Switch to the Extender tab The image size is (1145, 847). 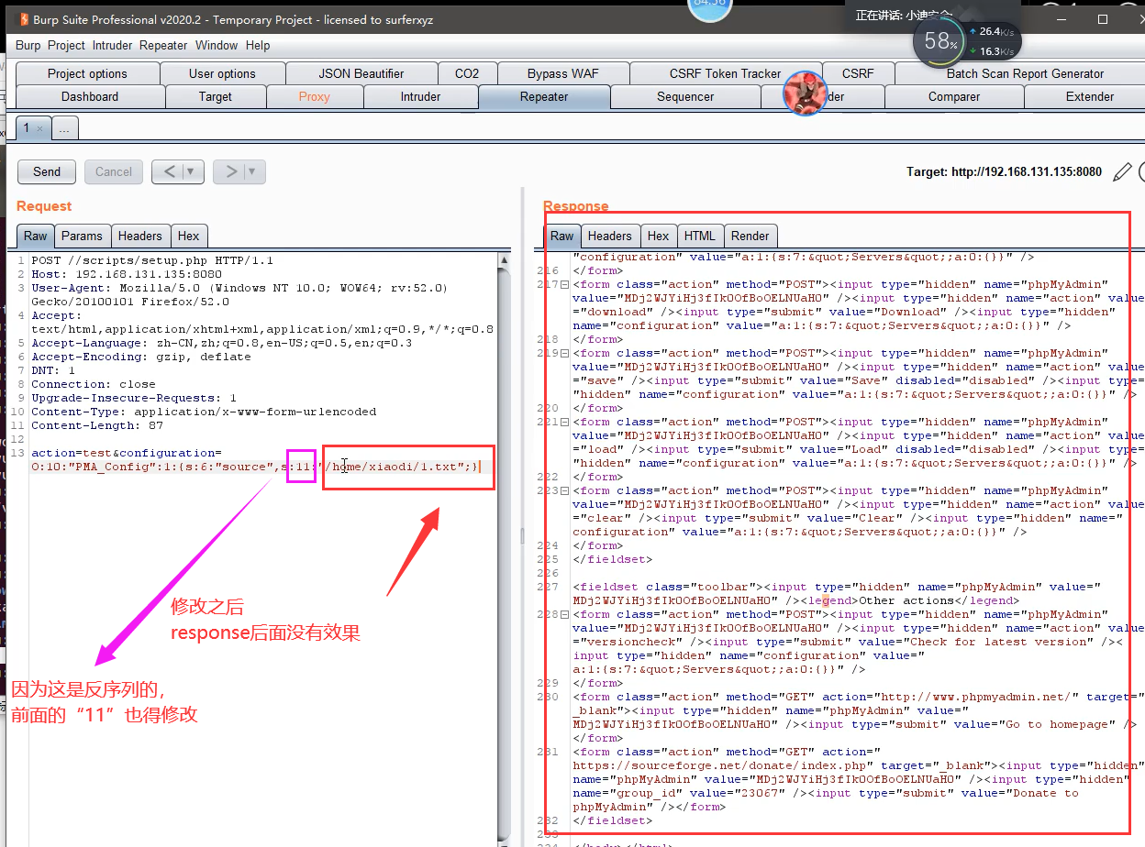tap(1090, 96)
